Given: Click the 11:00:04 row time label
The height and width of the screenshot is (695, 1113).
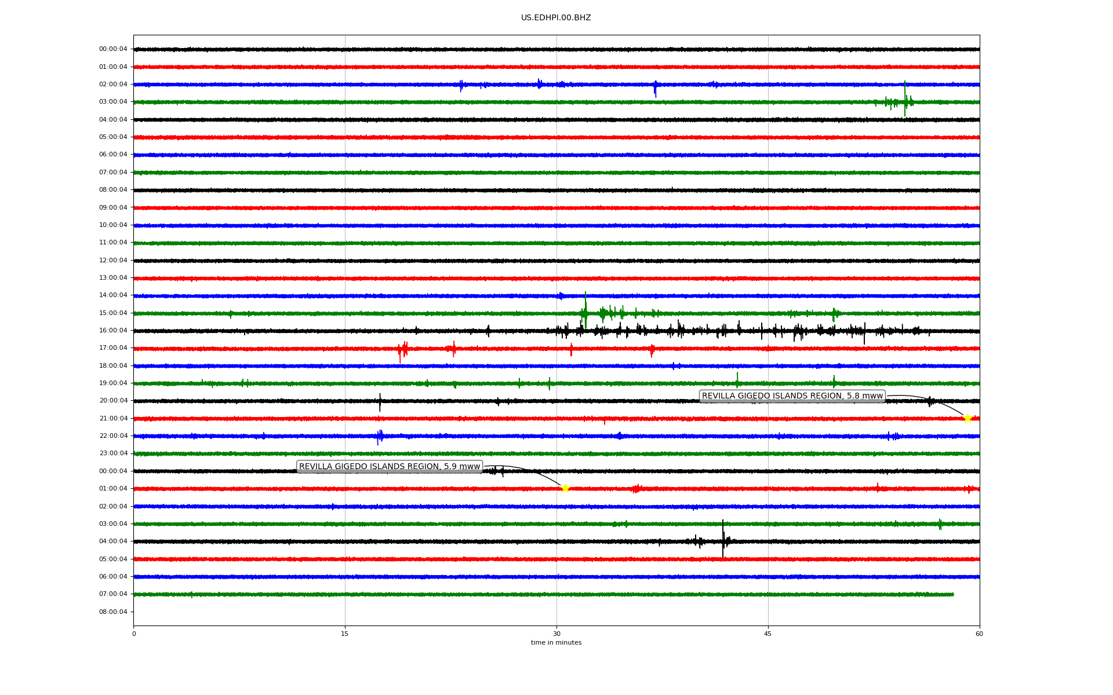Looking at the screenshot, I should (113, 243).
